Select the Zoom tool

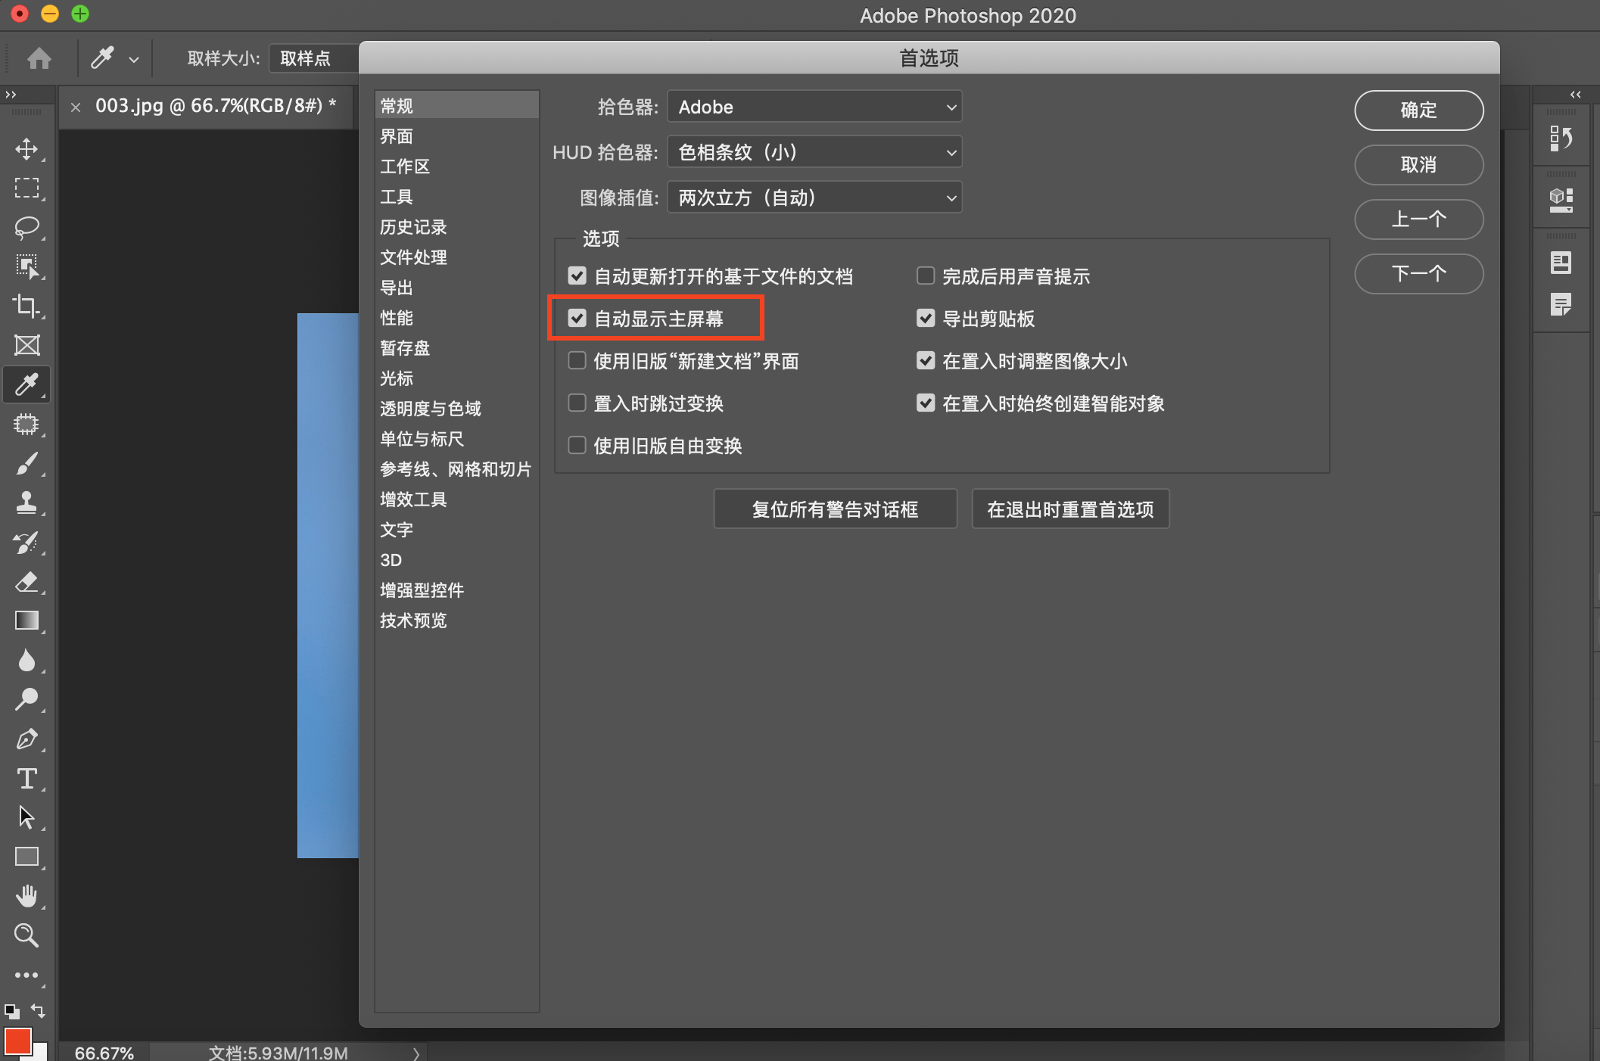coord(26,935)
